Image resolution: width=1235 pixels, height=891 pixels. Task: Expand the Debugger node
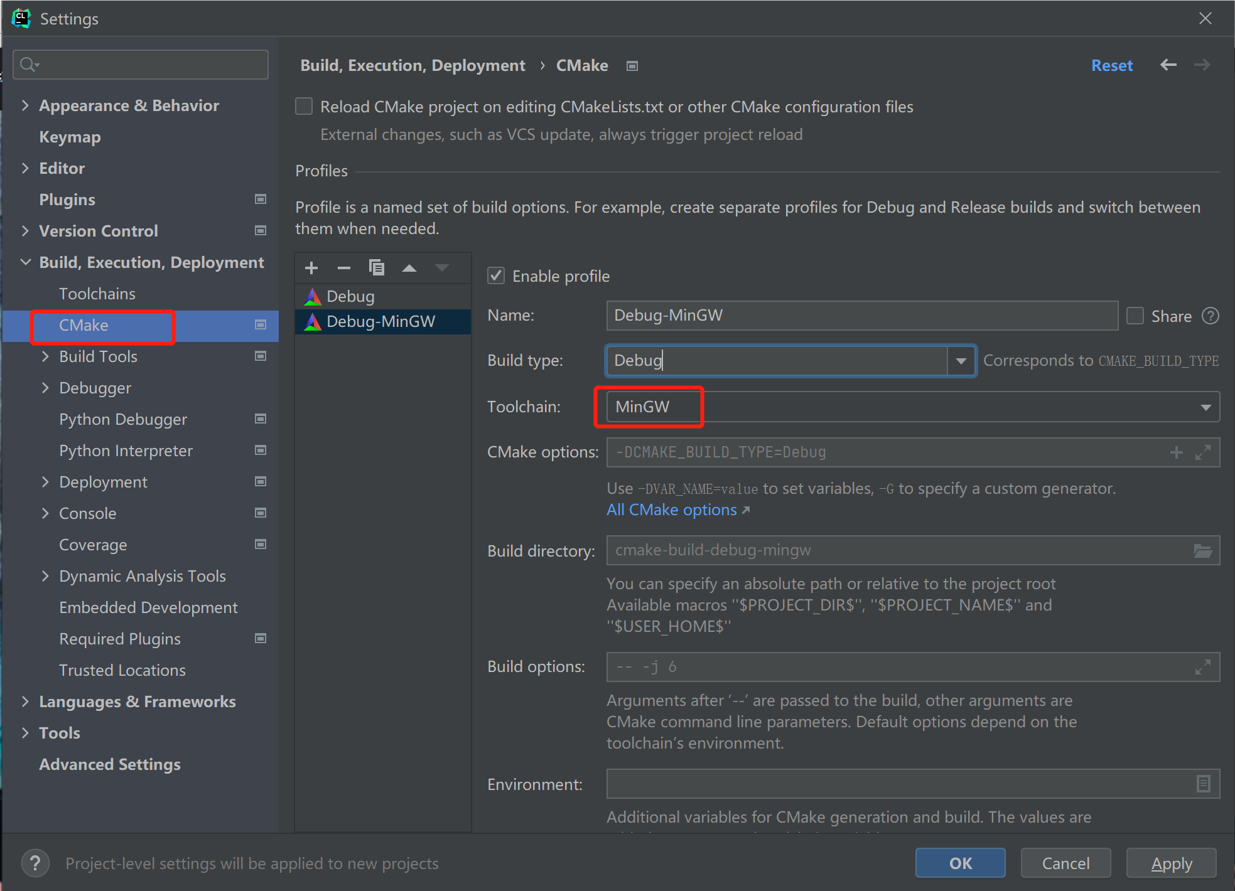pos(45,388)
